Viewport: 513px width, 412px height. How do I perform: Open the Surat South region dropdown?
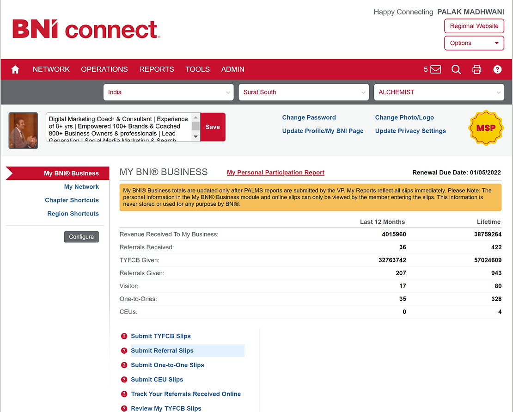click(x=304, y=92)
